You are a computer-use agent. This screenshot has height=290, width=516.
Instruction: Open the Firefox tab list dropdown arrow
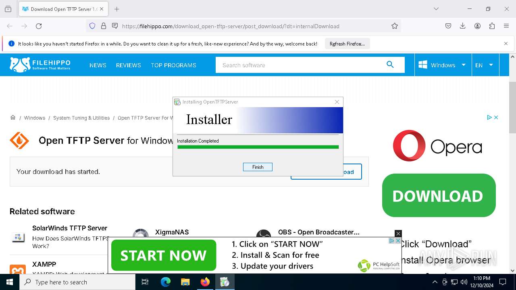(x=436, y=9)
